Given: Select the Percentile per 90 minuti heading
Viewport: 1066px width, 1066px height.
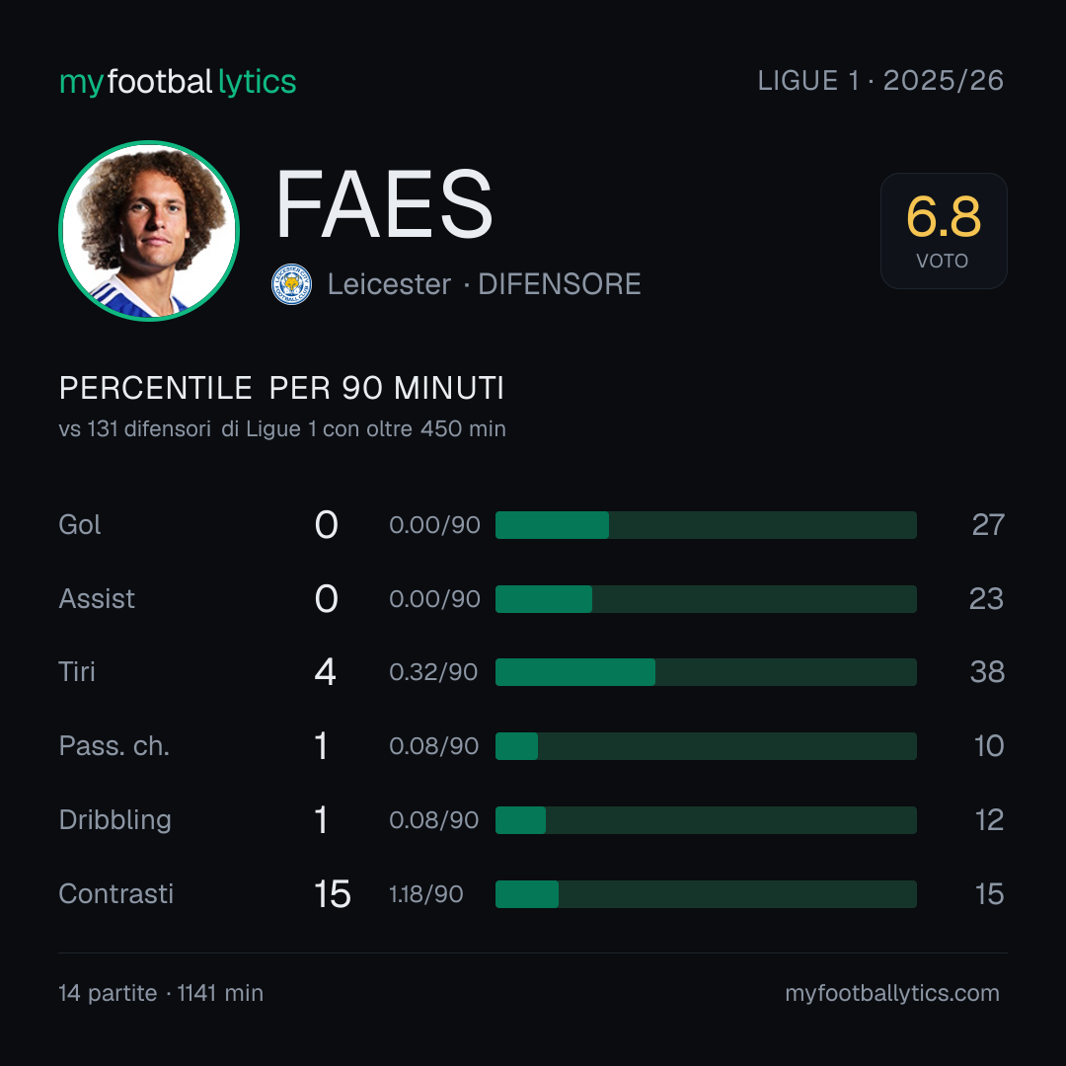Looking at the screenshot, I should (x=281, y=388).
